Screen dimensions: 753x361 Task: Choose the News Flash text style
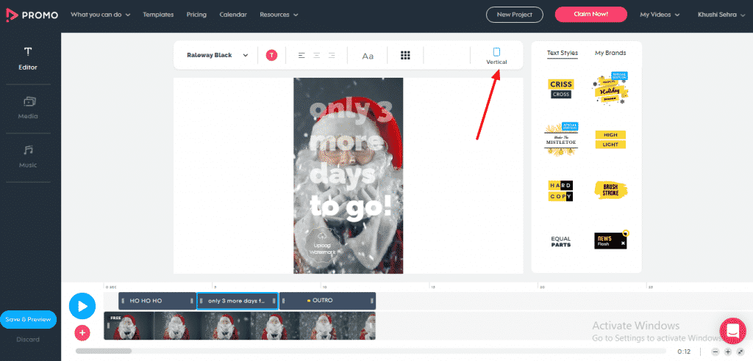611,240
